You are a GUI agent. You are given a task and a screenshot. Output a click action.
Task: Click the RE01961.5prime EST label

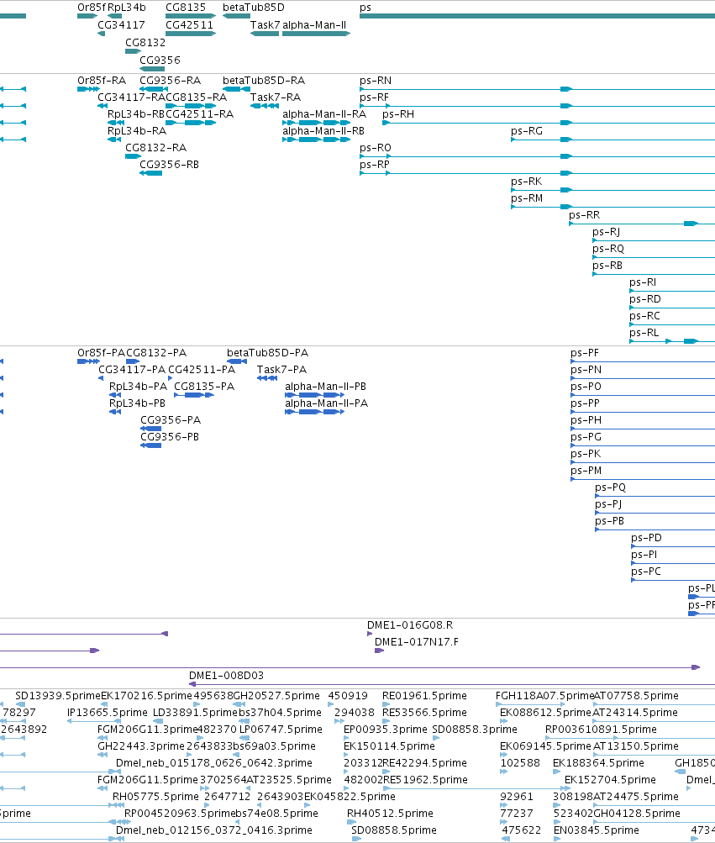tap(424, 696)
